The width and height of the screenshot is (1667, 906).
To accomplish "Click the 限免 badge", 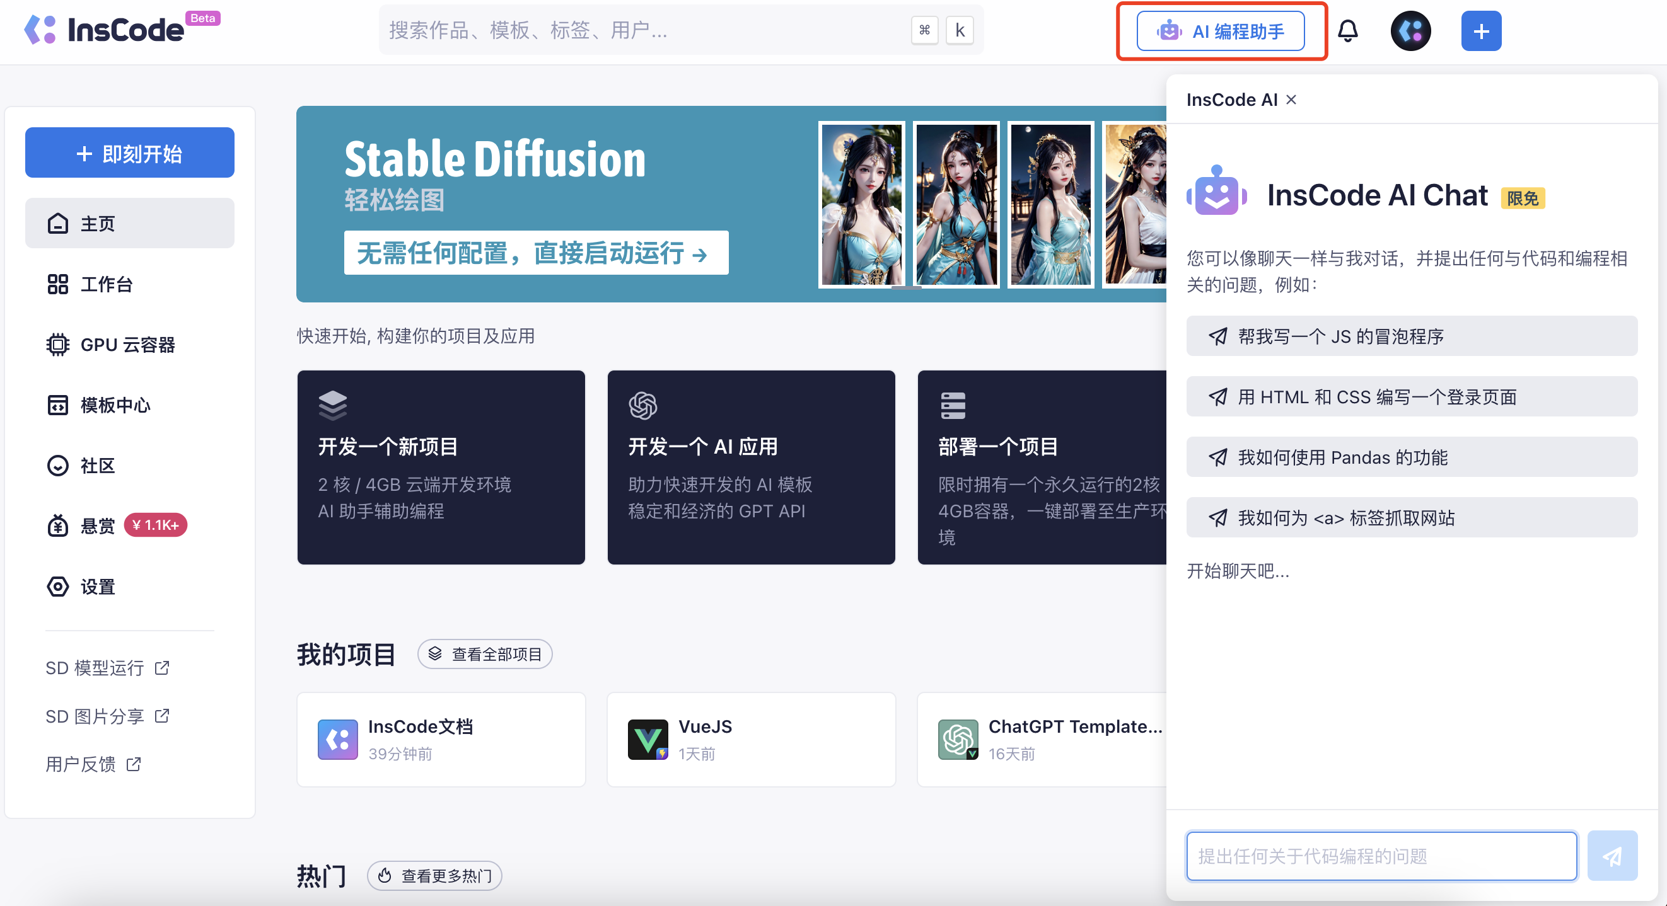I will click(1523, 198).
